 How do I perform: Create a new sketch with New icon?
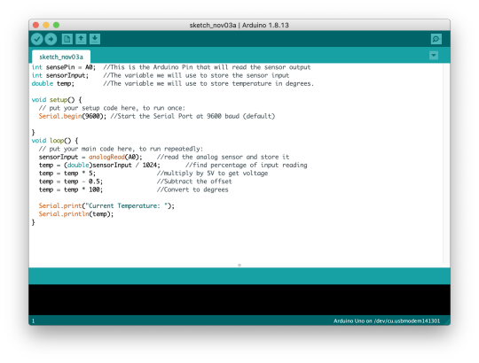click(67, 39)
